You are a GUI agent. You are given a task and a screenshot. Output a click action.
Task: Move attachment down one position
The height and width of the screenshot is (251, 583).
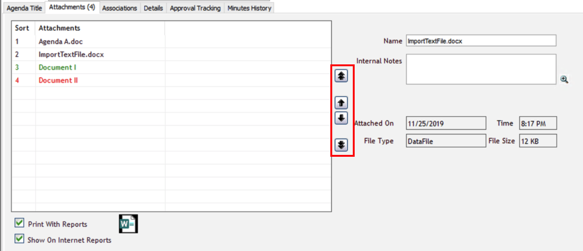click(342, 118)
